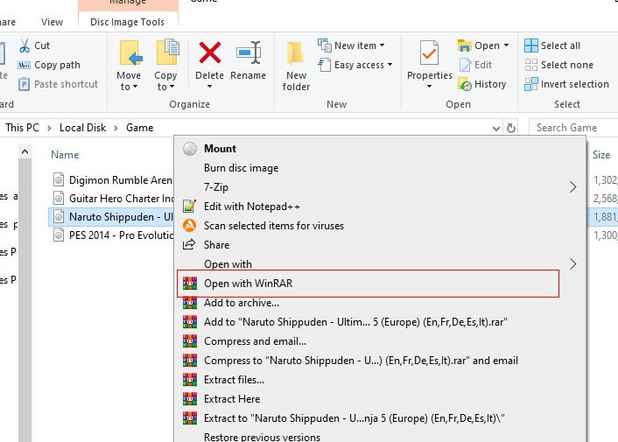Click the red Delete X icon
Viewport: 618px width, 442px height.
click(x=210, y=53)
